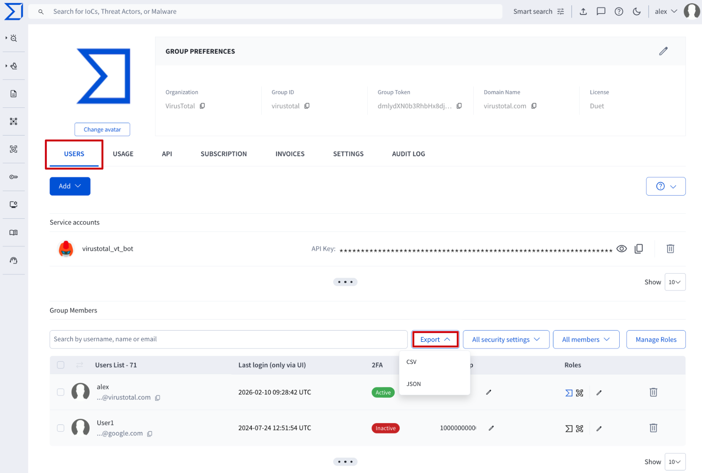Click the upload file icon in top bar
This screenshot has height=473, width=702.
point(583,11)
